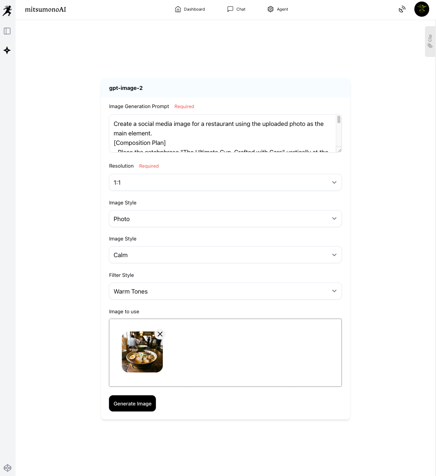The height and width of the screenshot is (476, 436).
Task: Open the Image Style Photo dropdown
Action: pos(225,219)
